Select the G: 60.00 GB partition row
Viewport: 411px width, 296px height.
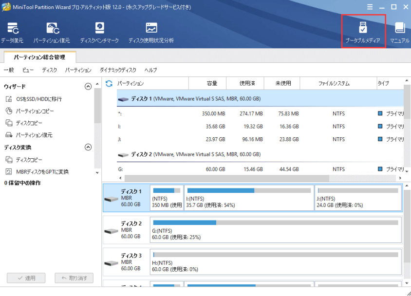click(x=260, y=169)
